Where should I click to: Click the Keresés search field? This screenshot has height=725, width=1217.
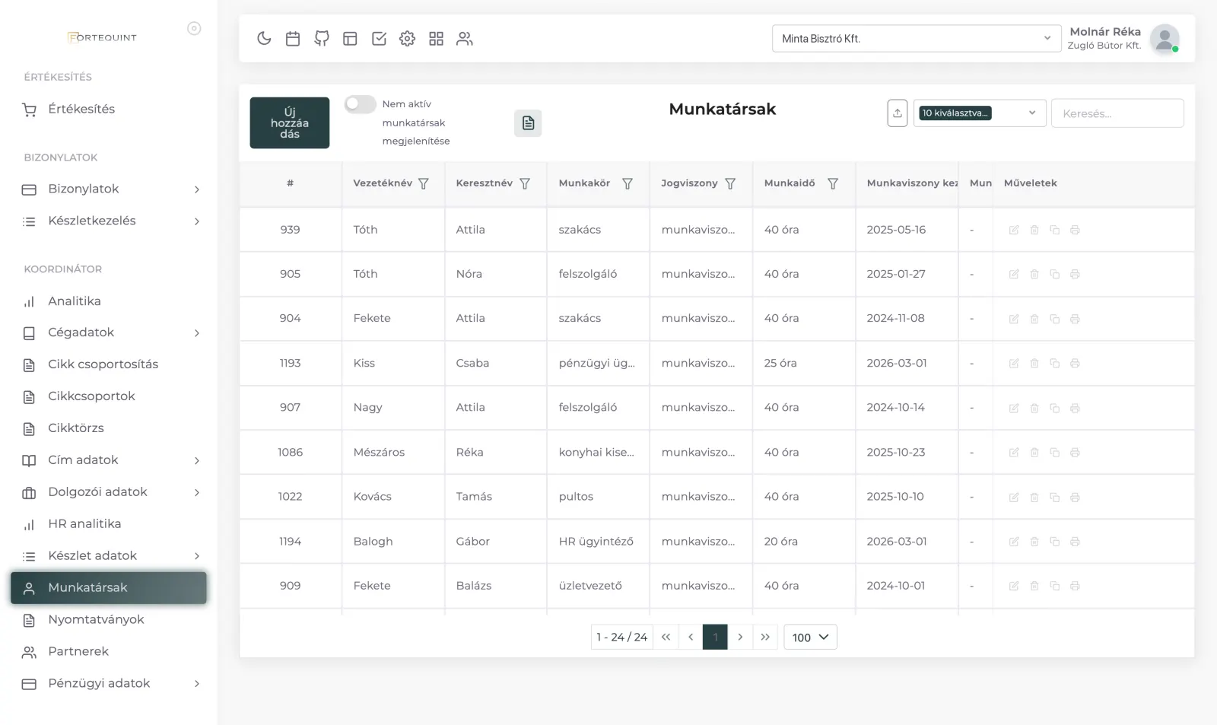coord(1117,113)
